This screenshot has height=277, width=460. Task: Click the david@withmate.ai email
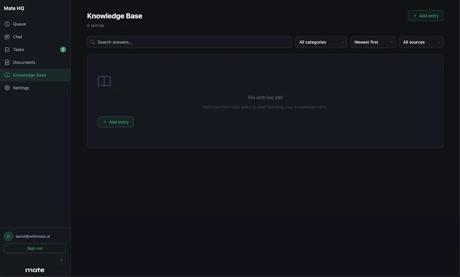[33, 236]
